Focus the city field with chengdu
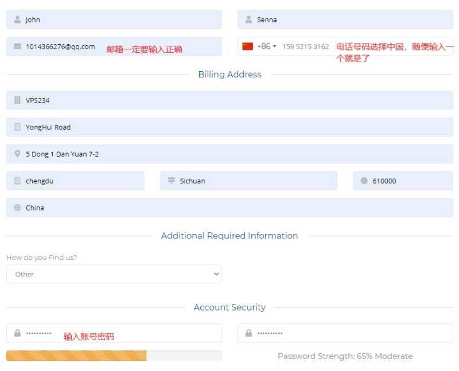Image resolution: width=459 pixels, height=371 pixels. [x=75, y=181]
